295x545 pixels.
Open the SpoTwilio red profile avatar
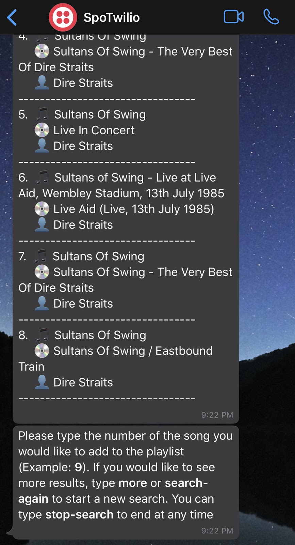(63, 17)
